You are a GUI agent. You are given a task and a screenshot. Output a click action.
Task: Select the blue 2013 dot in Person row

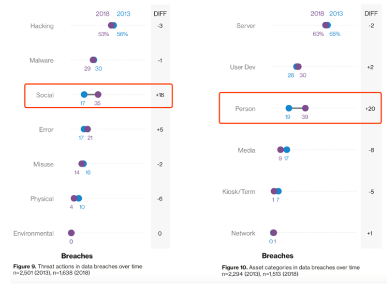pyautogui.click(x=289, y=108)
